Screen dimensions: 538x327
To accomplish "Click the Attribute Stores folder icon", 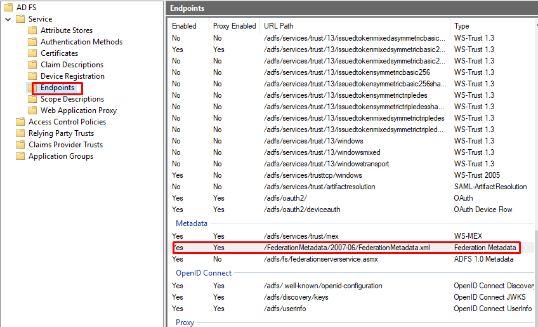I will 32,30.
